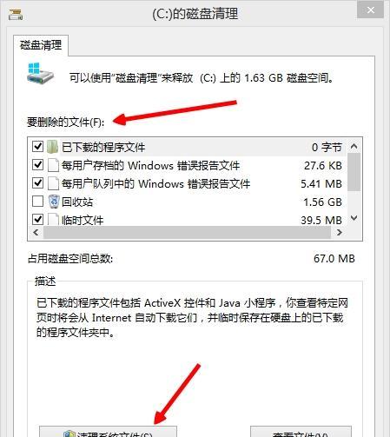
Task: Click the file icon beside 5.41 MB entry
Action: click(x=53, y=183)
